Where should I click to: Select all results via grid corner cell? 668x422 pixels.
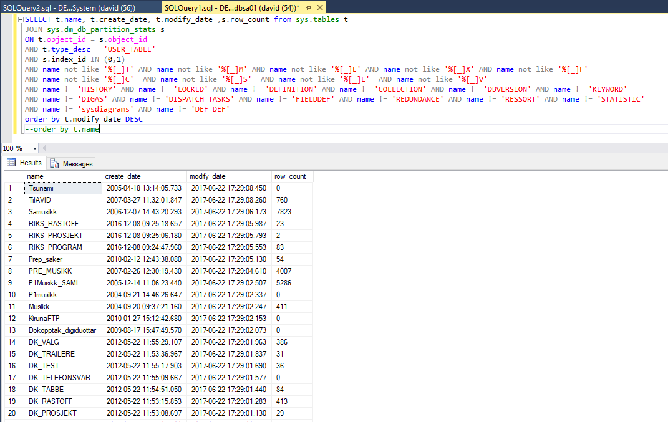[x=12, y=176]
